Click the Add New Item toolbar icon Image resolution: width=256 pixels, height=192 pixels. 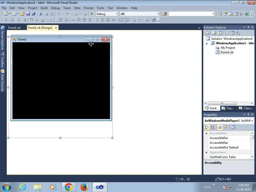[14, 14]
